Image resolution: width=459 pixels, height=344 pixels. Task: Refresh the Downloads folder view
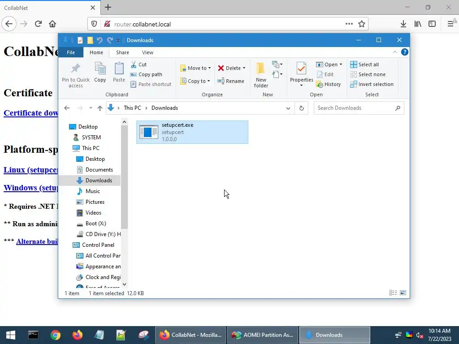(302, 108)
